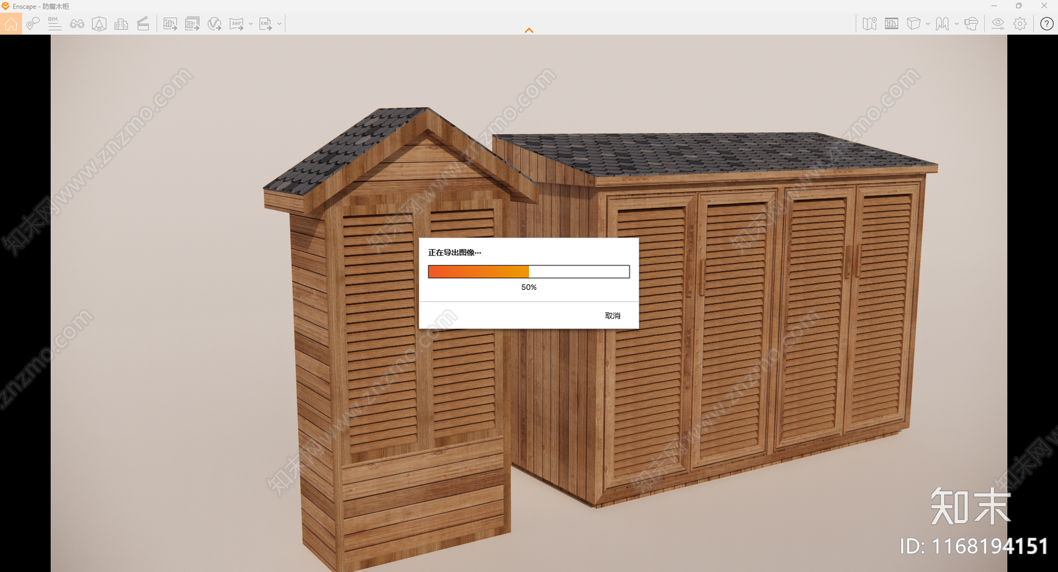Open the collaborative annotations speech-bubble icon
1058x572 pixels.
[x=33, y=24]
